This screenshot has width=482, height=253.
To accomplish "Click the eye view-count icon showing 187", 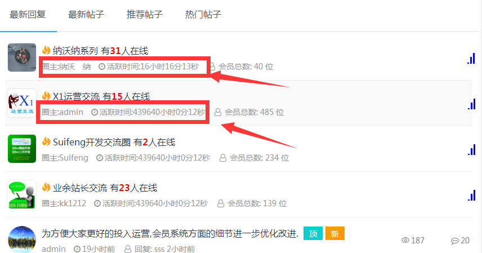I will point(405,240).
